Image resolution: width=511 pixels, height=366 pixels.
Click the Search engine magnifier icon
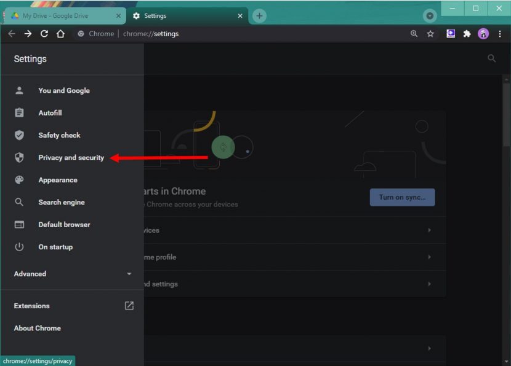click(x=19, y=202)
